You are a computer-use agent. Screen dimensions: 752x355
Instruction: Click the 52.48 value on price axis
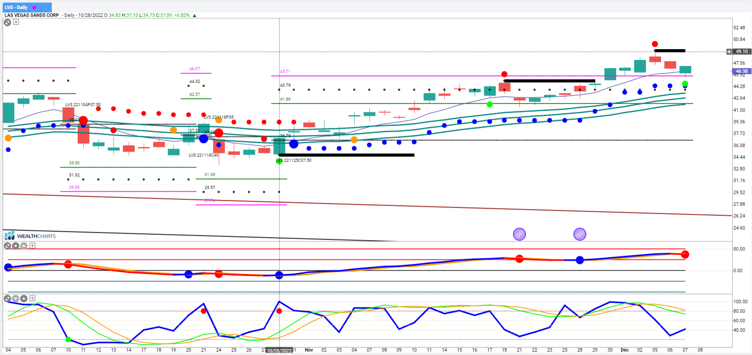(x=739, y=28)
